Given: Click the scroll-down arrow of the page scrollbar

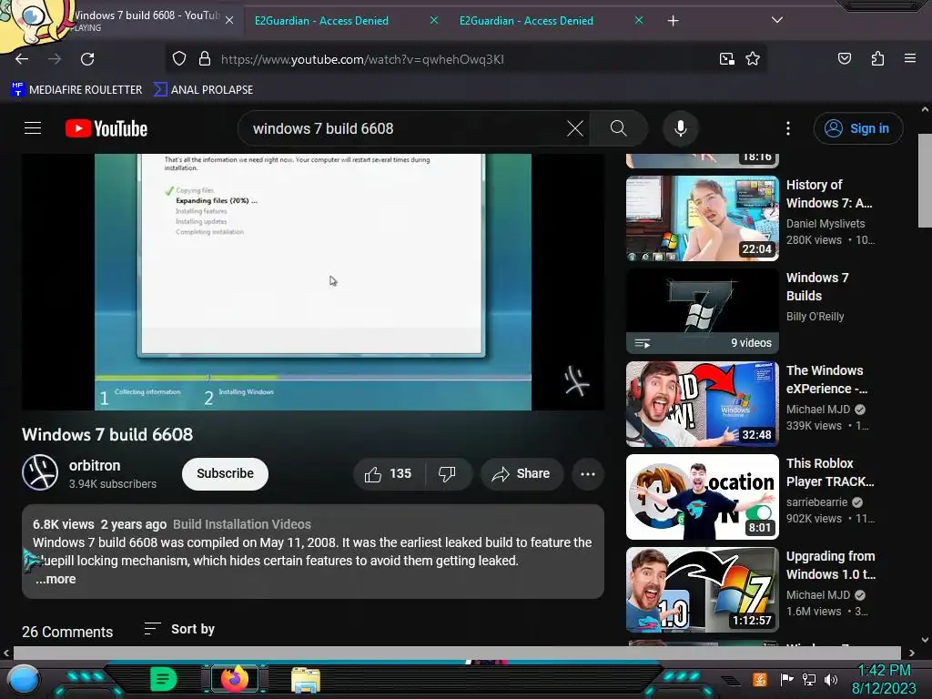Looking at the screenshot, I should coord(925,640).
